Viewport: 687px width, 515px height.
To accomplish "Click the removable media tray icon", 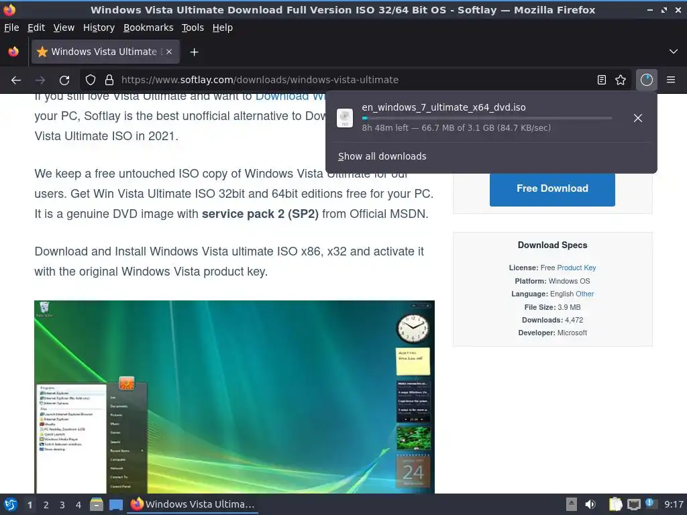I will coord(572,504).
